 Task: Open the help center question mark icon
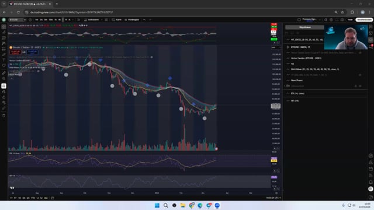[370, 197]
